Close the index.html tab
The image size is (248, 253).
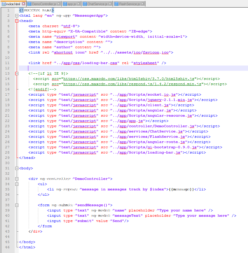24,4
